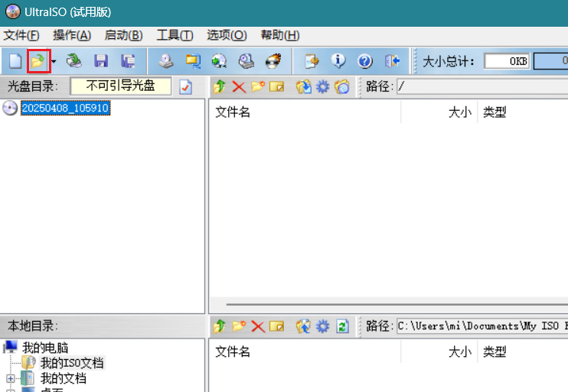
Task: Click the single floppy Save icon
Action: [101, 61]
